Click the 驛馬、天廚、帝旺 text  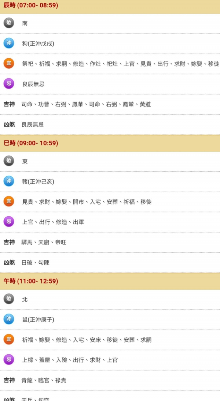44,242
